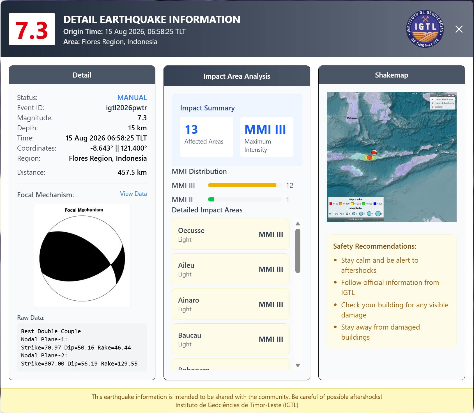The image size is (474, 413).
Task: Select the Oecusse impact area card
Action: [231, 234]
